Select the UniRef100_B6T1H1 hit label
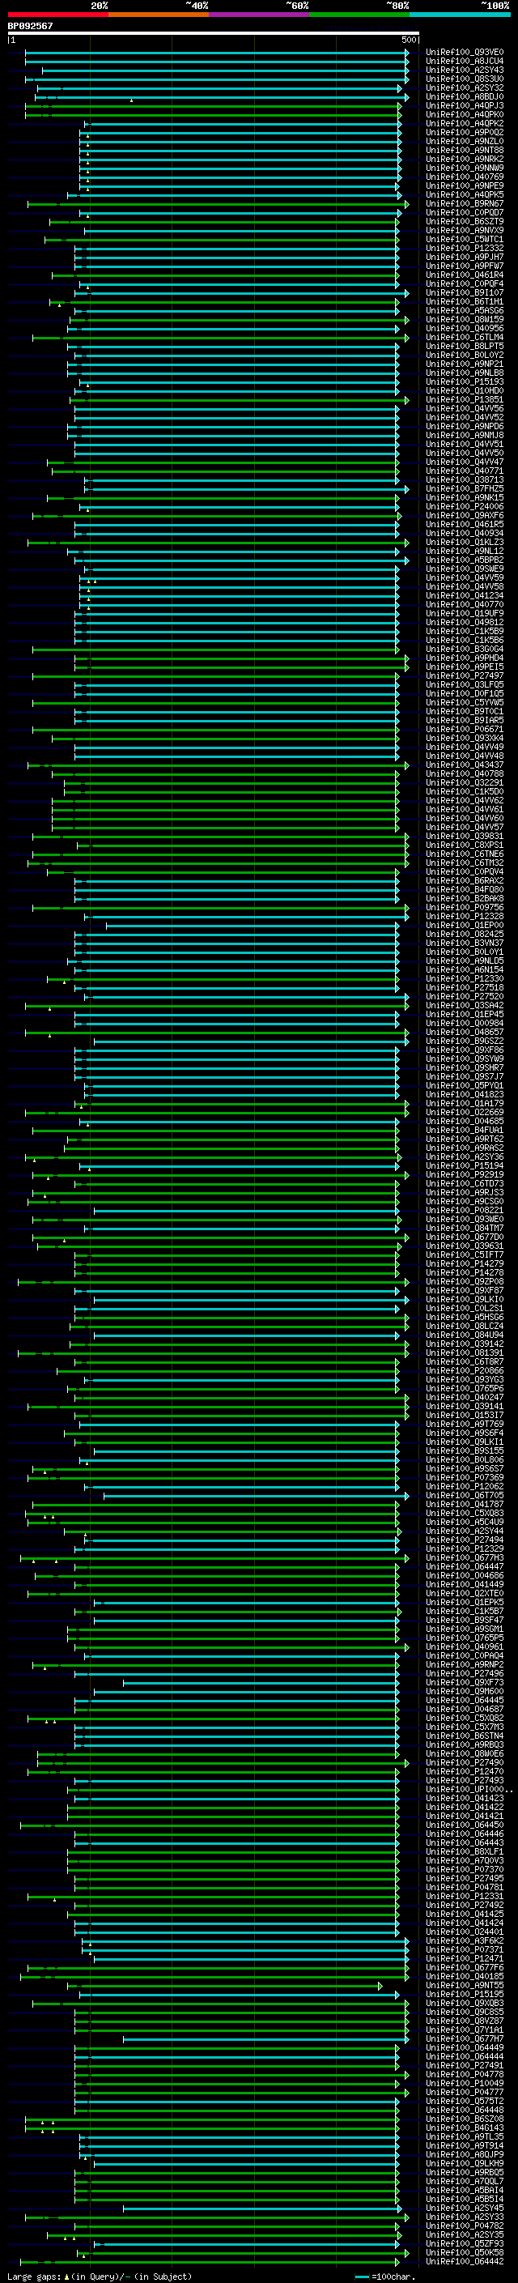The image size is (518, 2283). click(465, 301)
